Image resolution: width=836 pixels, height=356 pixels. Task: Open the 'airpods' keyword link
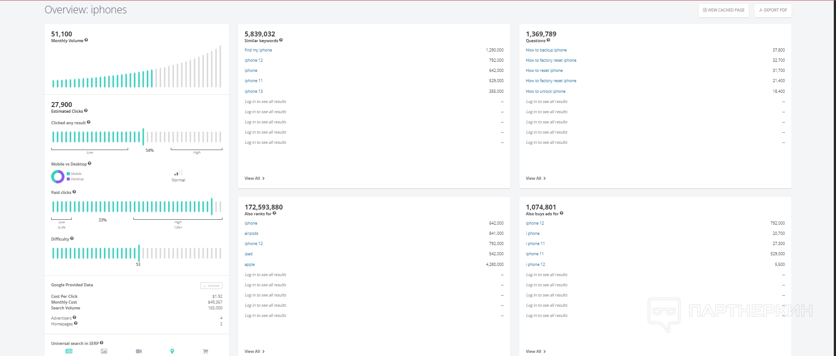click(x=251, y=233)
